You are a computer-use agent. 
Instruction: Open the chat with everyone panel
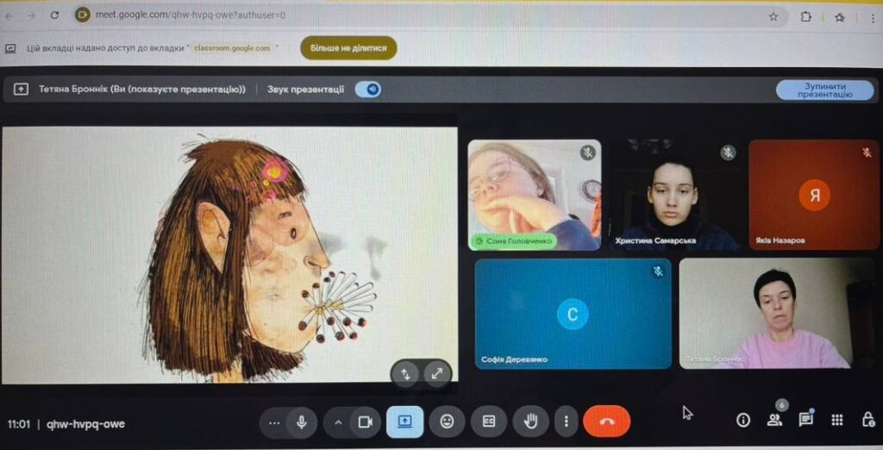click(x=805, y=420)
